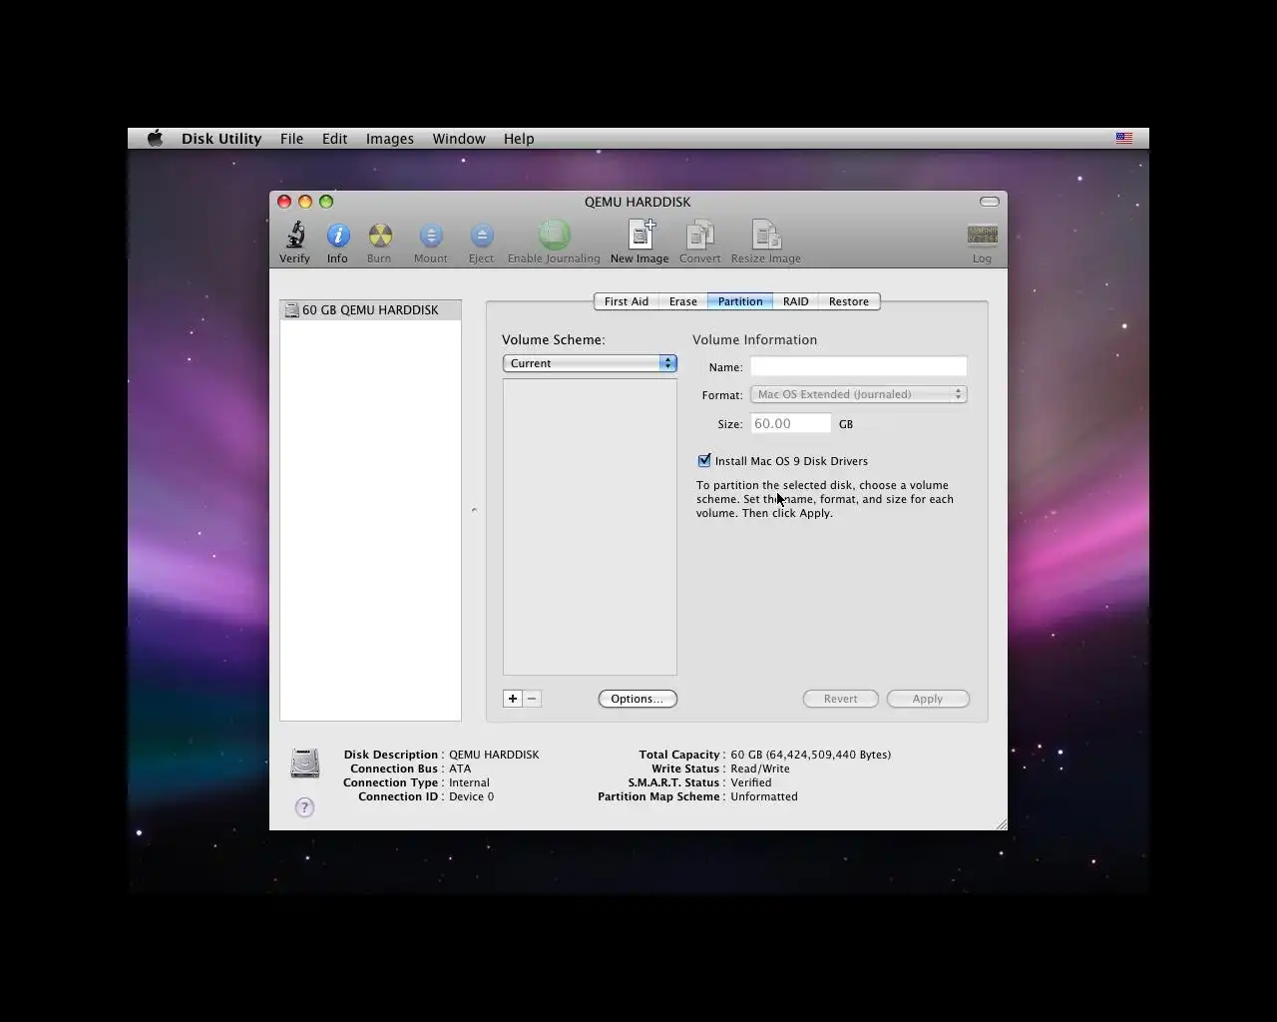Viewport: 1277px width, 1022px height.
Task: Click the Apply button
Action: click(928, 699)
